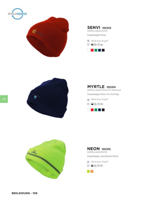Open the navy Myrtle beanie image
This screenshot has width=157, height=198.
47,98
